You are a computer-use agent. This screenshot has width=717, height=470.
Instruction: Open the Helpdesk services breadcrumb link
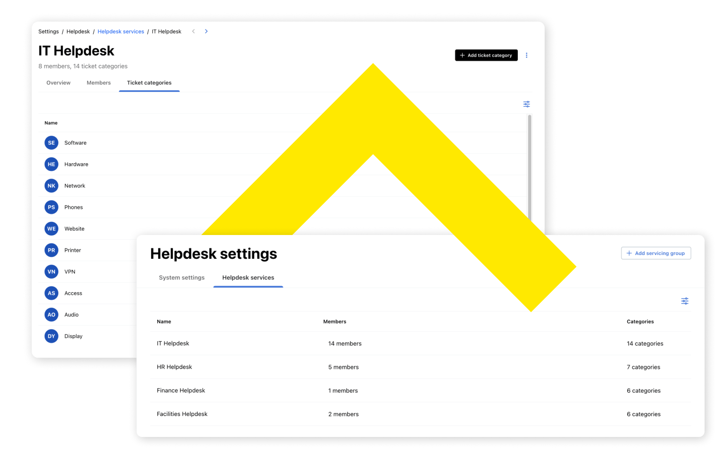(121, 31)
